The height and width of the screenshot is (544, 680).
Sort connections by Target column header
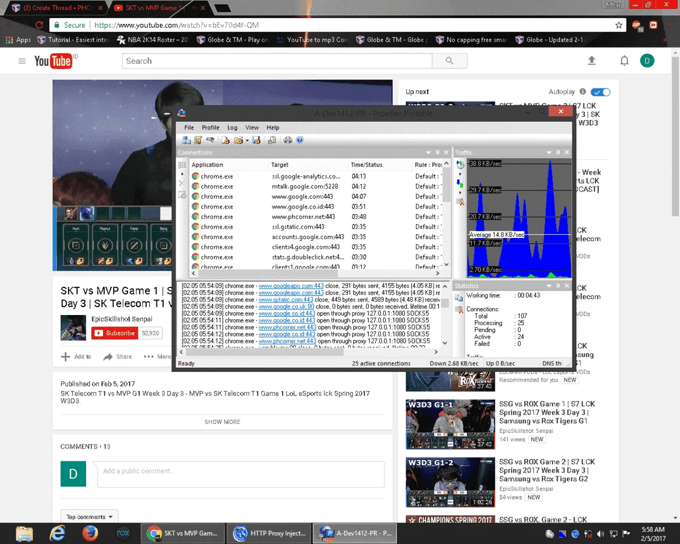coord(308,165)
